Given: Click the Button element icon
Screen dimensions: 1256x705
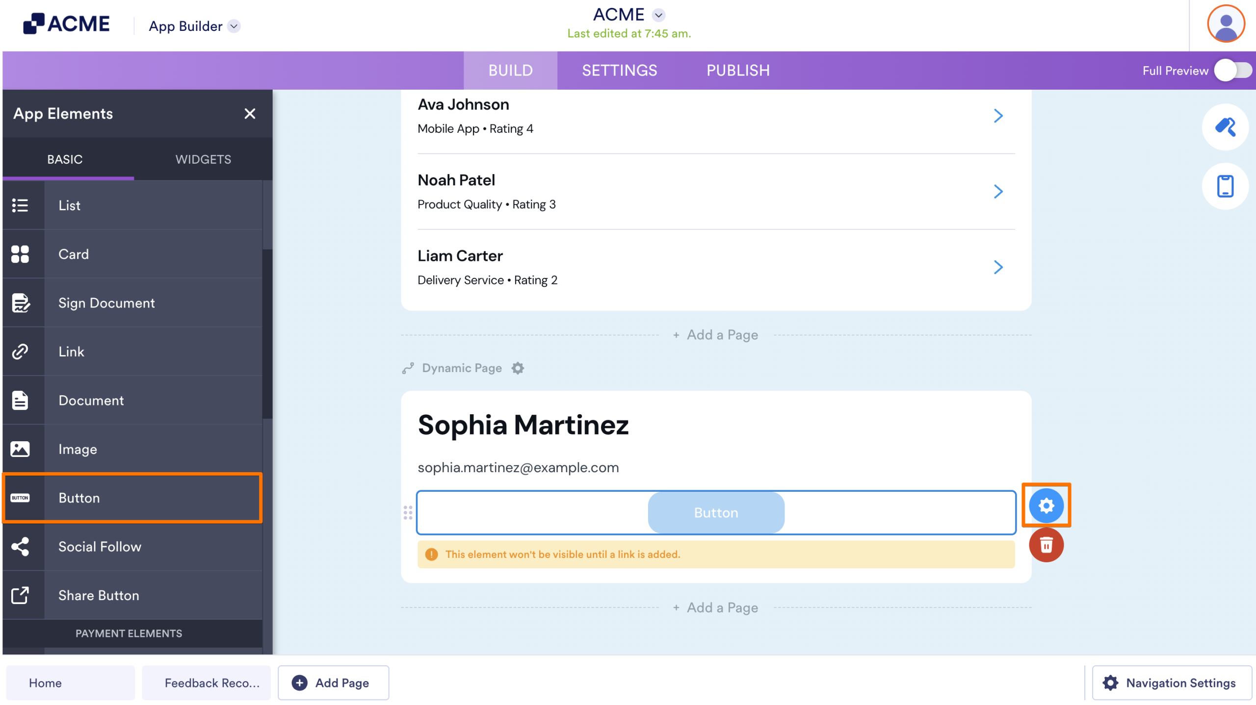Looking at the screenshot, I should 20,498.
